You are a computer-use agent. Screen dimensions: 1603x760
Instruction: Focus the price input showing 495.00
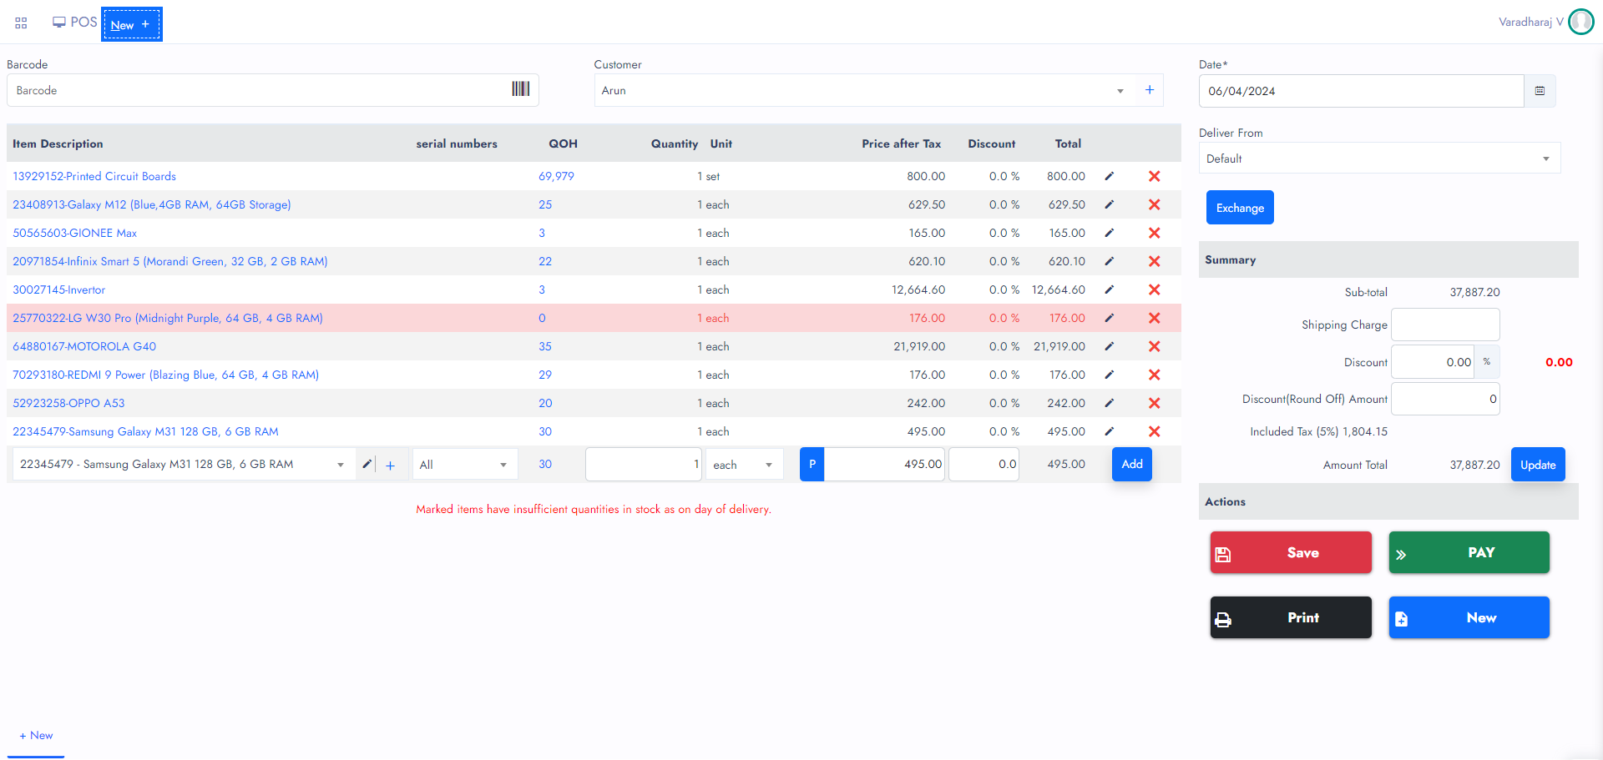click(x=884, y=464)
